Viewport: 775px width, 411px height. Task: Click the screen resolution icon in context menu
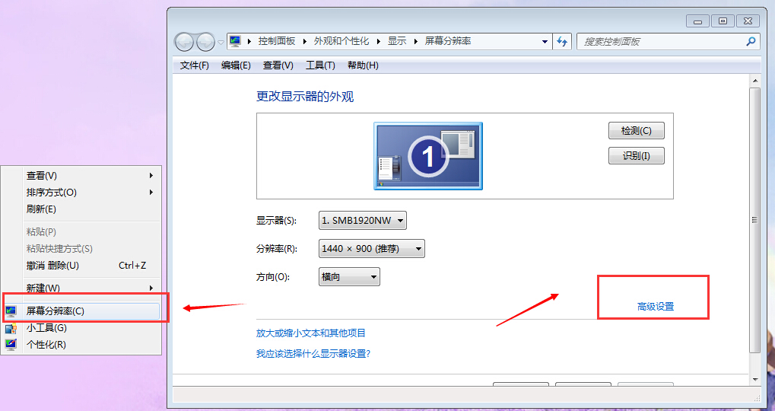11,311
